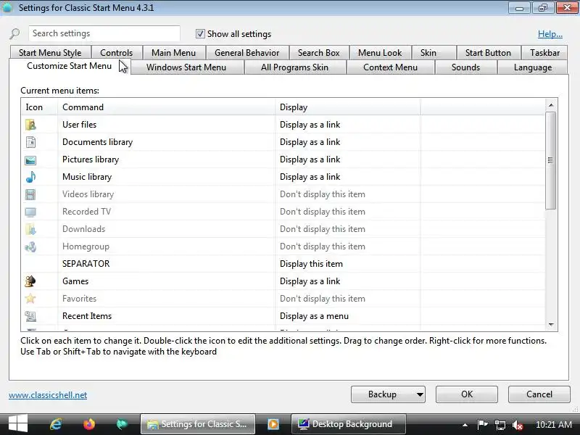Screen dimensions: 580x435
Task: Click the Homegroup icon
Action: 30,246
